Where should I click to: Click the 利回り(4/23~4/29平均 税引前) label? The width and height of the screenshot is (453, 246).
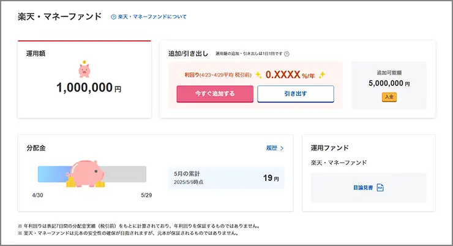pos(218,75)
